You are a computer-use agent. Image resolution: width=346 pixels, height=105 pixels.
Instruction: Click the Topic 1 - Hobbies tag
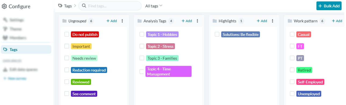coord(162,34)
